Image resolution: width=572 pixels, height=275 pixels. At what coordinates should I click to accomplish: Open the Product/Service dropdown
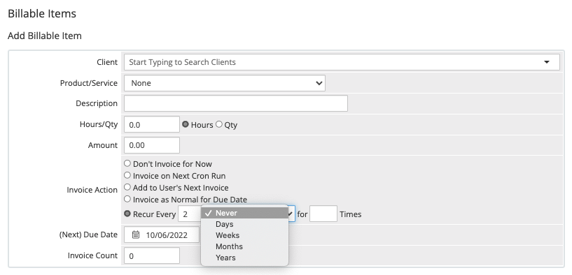point(224,83)
